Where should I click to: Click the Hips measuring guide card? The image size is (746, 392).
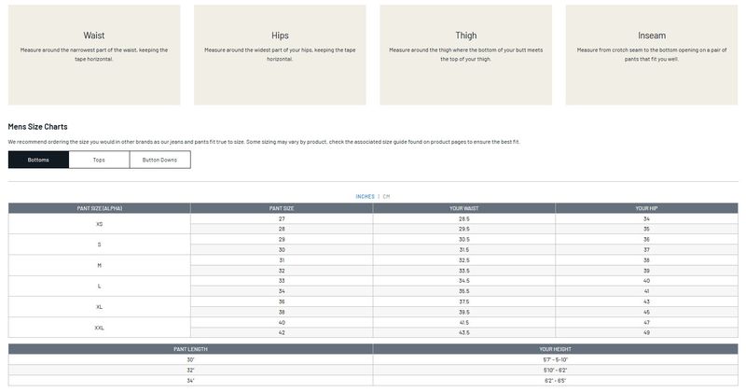(x=280, y=54)
